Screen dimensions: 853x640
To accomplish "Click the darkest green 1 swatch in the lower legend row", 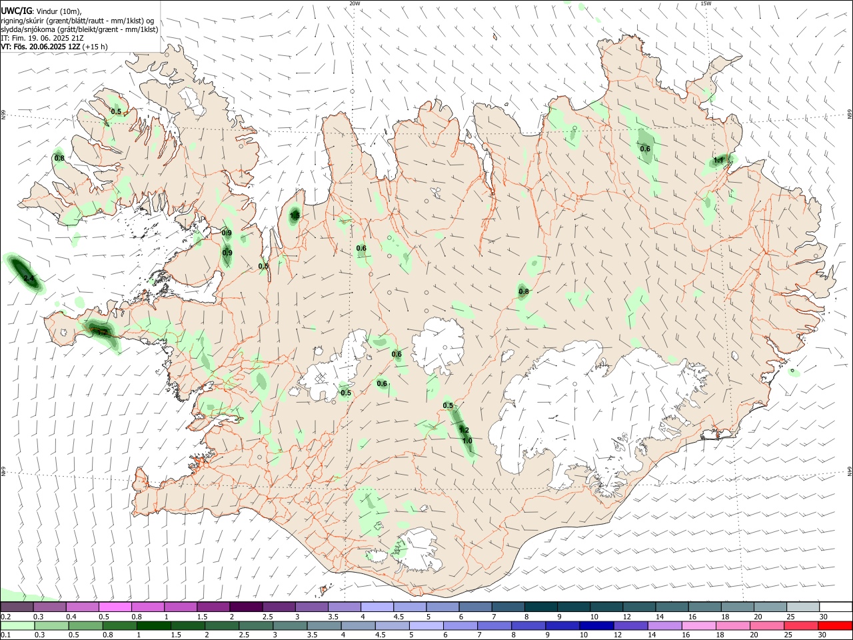I will 153,625.
